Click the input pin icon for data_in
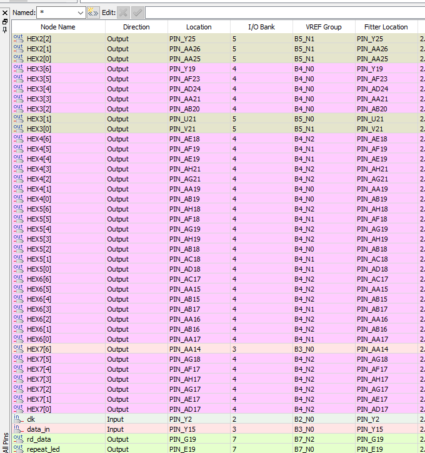425x453 pixels. click(x=19, y=429)
